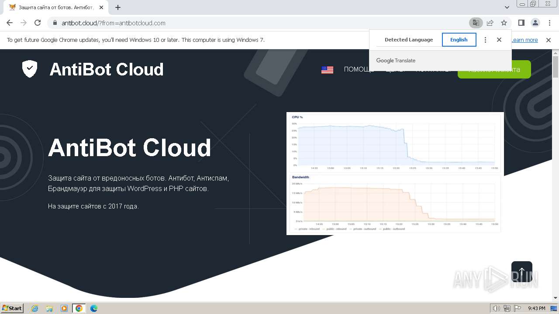Reload the antibot.cloud page
Image resolution: width=559 pixels, height=314 pixels.
pos(38,23)
